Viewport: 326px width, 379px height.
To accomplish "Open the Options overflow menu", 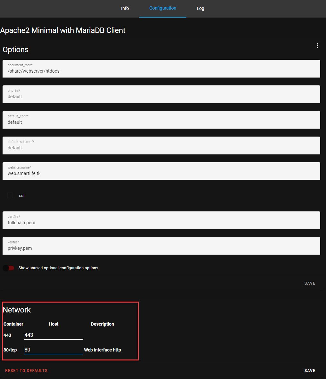I will pos(317,46).
